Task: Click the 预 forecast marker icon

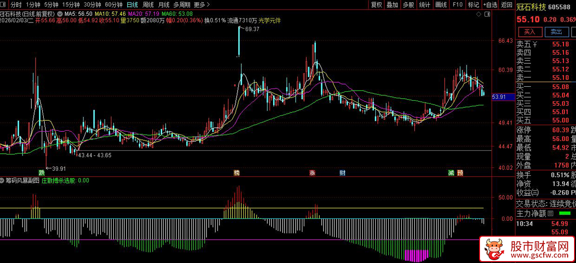Action: [x=460, y=172]
